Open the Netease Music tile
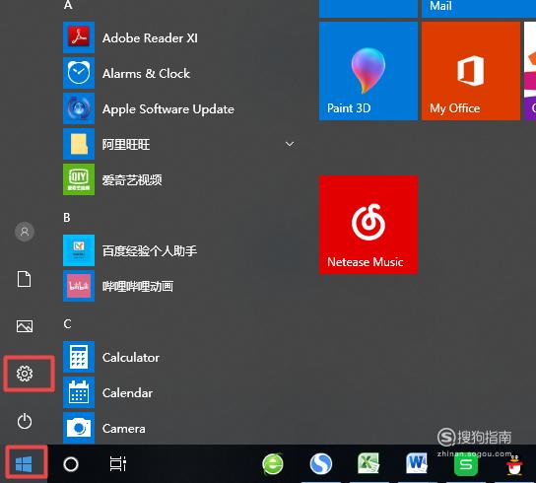Screen dimensions: 536x483 368,225
